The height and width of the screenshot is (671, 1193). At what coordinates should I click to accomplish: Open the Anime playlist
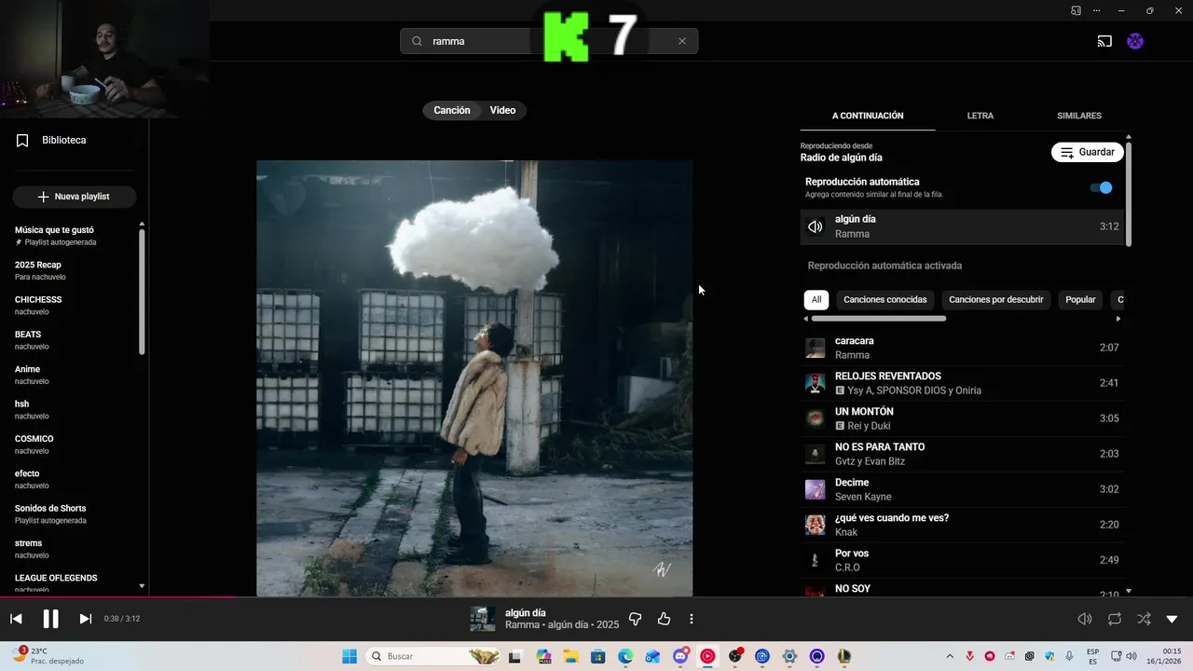click(x=32, y=375)
